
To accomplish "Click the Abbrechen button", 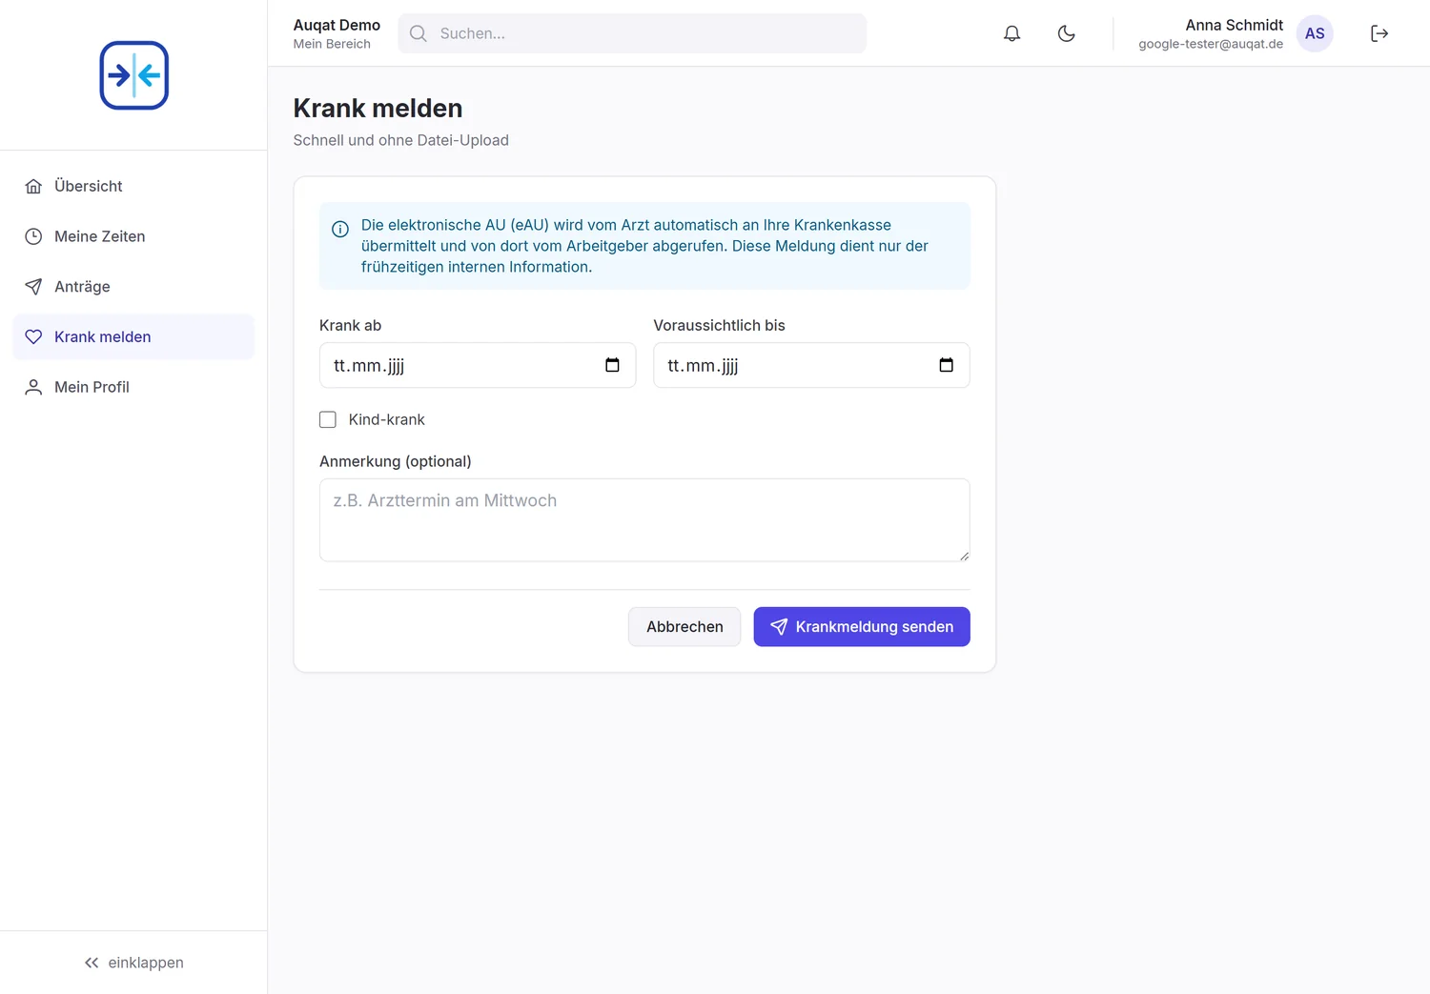I will pos(684,627).
